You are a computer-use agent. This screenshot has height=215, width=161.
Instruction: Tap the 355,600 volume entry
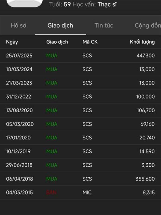click(x=145, y=179)
